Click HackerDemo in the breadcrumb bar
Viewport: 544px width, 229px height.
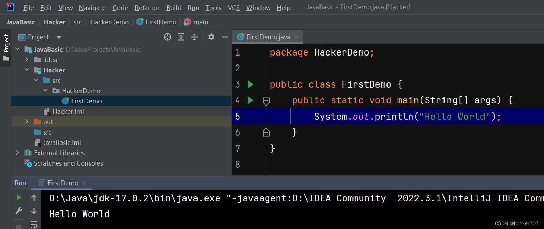[x=109, y=22]
